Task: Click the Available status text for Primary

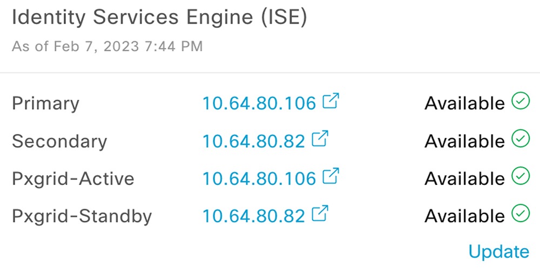Action: [464, 103]
